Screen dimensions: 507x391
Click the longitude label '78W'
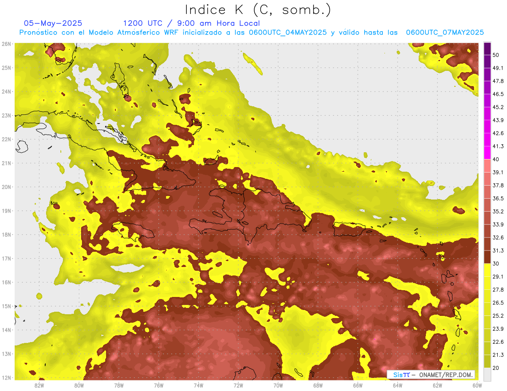(119, 385)
